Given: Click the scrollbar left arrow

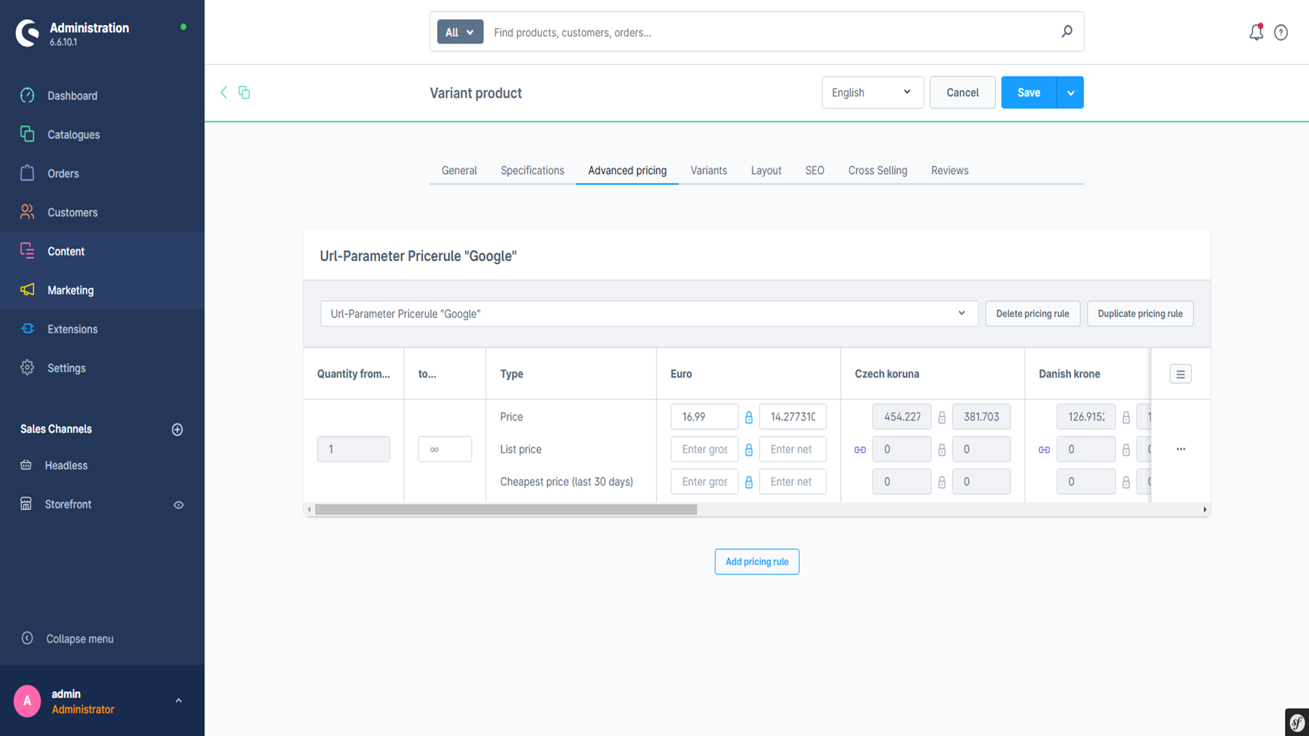Looking at the screenshot, I should tap(310, 510).
